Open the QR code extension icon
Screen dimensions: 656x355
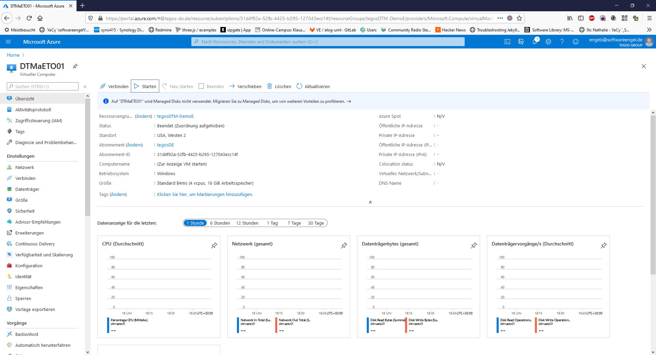coord(625,18)
